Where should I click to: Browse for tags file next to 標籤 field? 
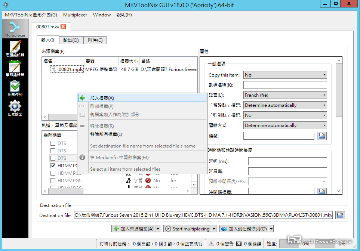click(x=321, y=136)
